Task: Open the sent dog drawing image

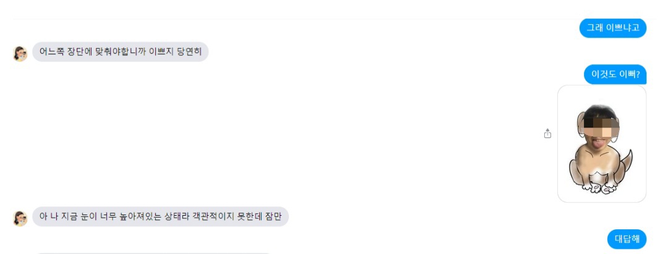Action: [601, 144]
